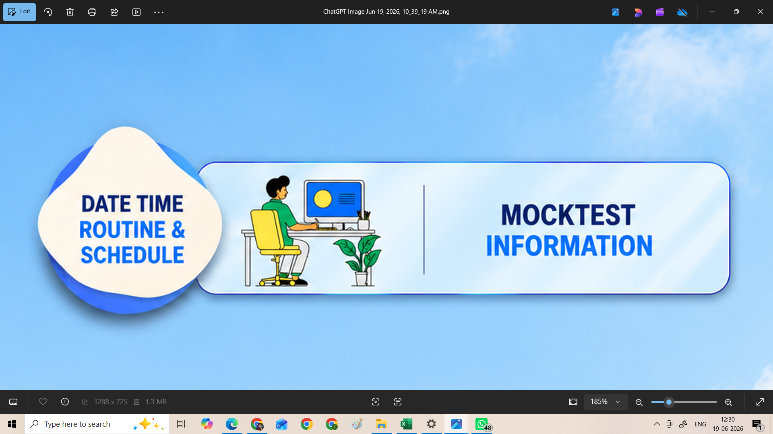
Task: Open the notification center
Action: click(x=757, y=424)
